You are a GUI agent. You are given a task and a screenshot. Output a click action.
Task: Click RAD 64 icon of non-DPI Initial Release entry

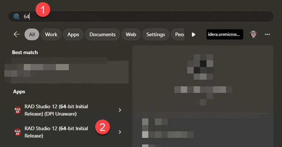(x=18, y=132)
